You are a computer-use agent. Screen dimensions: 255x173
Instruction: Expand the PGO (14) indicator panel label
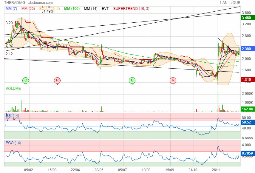click(13, 143)
